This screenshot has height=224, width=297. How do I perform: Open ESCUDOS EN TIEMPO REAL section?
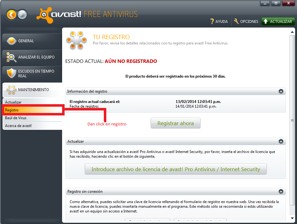(32, 74)
